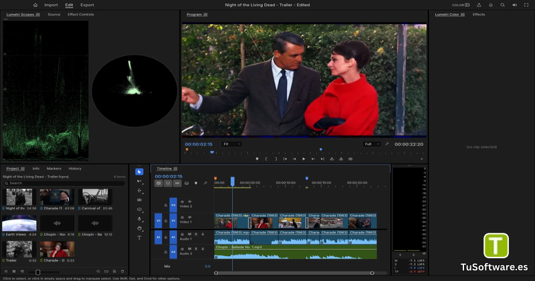Toggle A1 source patching button
The width and height of the screenshot is (535, 281).
(x=158, y=237)
